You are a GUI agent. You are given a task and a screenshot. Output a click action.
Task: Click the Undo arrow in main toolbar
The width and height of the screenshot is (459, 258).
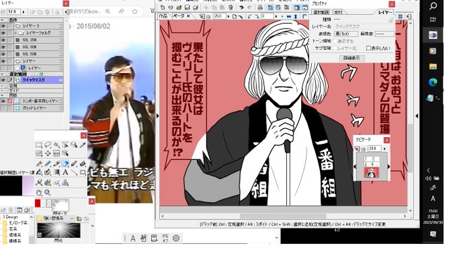coord(241,7)
